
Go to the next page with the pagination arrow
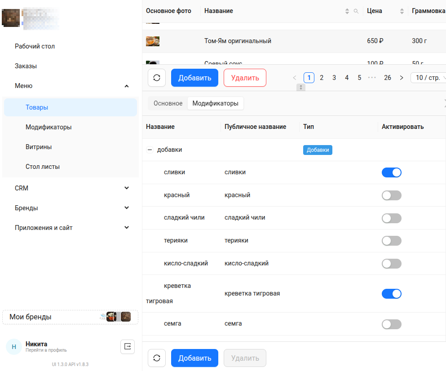pos(402,78)
